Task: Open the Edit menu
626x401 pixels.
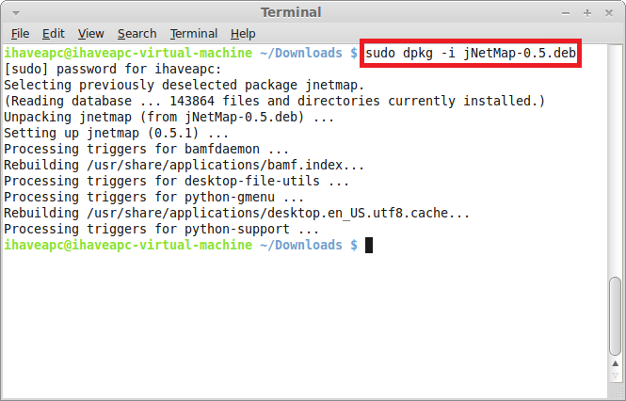Action: (53, 34)
